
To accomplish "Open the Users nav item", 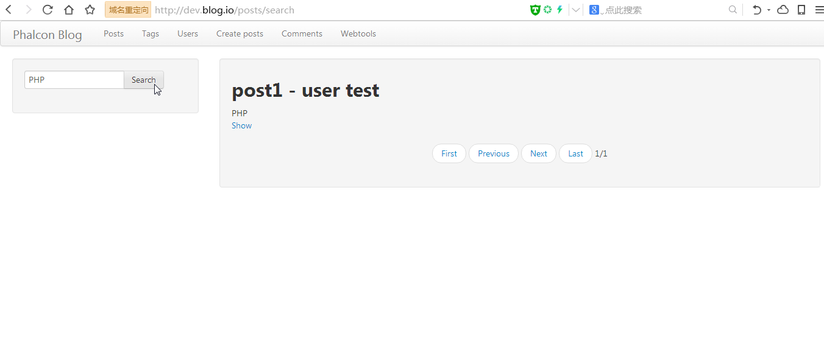I will [188, 33].
